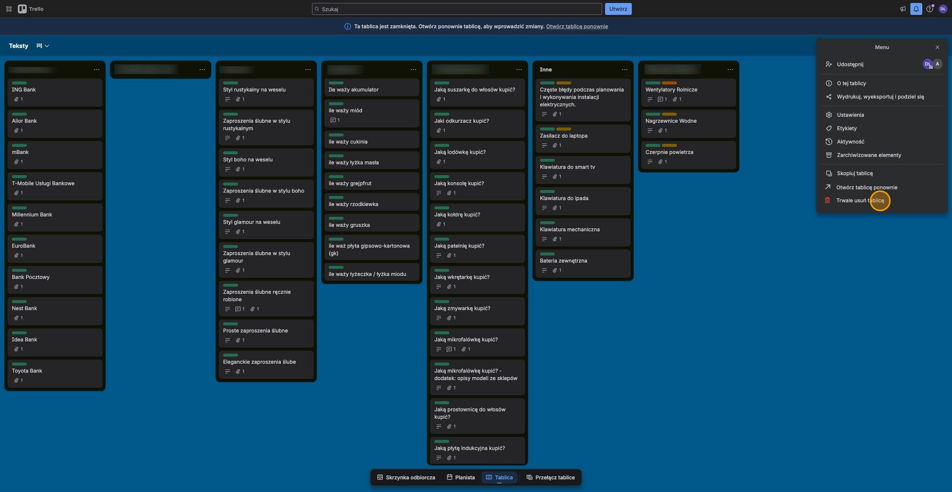Click member avatar A in Menu
The width and height of the screenshot is (952, 492).
click(x=937, y=64)
